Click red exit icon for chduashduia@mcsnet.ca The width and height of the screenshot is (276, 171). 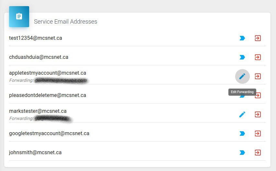[x=258, y=57]
